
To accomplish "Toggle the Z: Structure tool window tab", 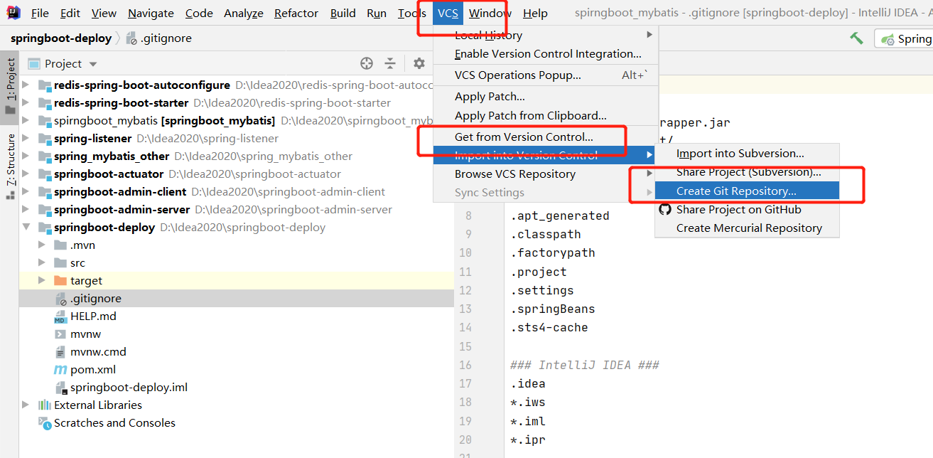I will point(10,166).
